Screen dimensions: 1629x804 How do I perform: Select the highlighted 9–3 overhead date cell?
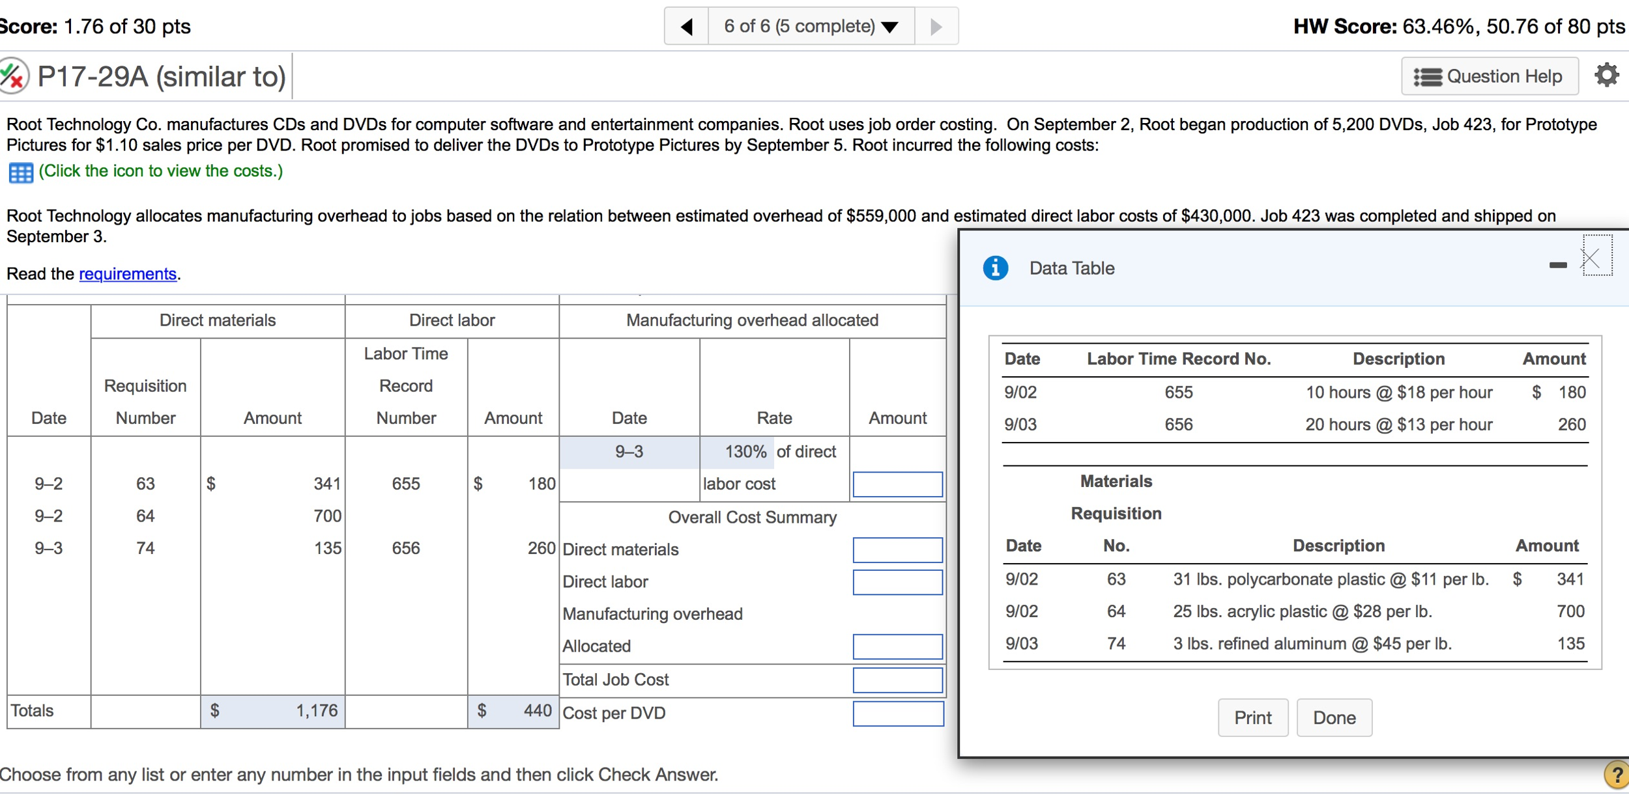tap(627, 451)
